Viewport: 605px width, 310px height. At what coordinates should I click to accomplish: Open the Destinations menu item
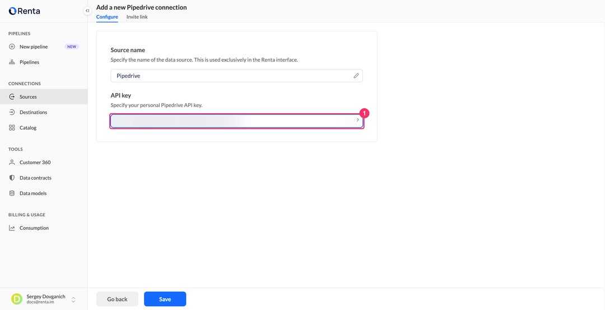(44, 112)
